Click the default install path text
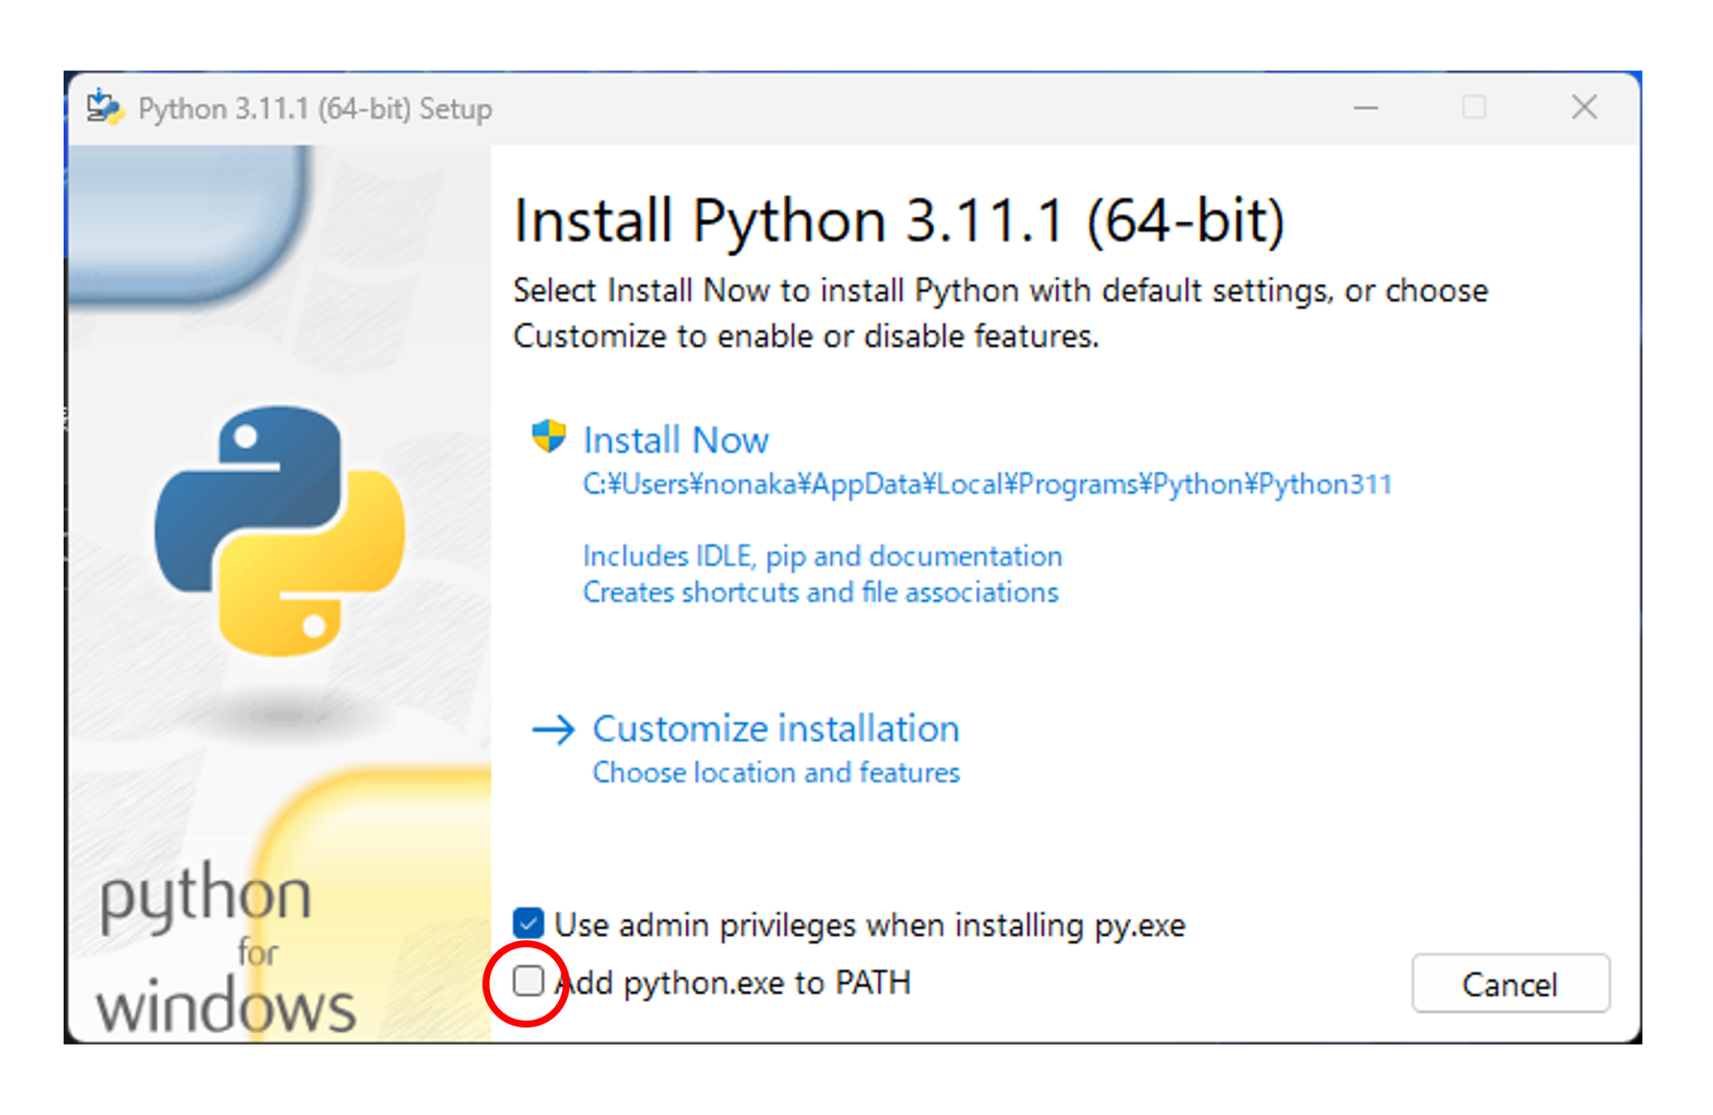 tap(987, 484)
